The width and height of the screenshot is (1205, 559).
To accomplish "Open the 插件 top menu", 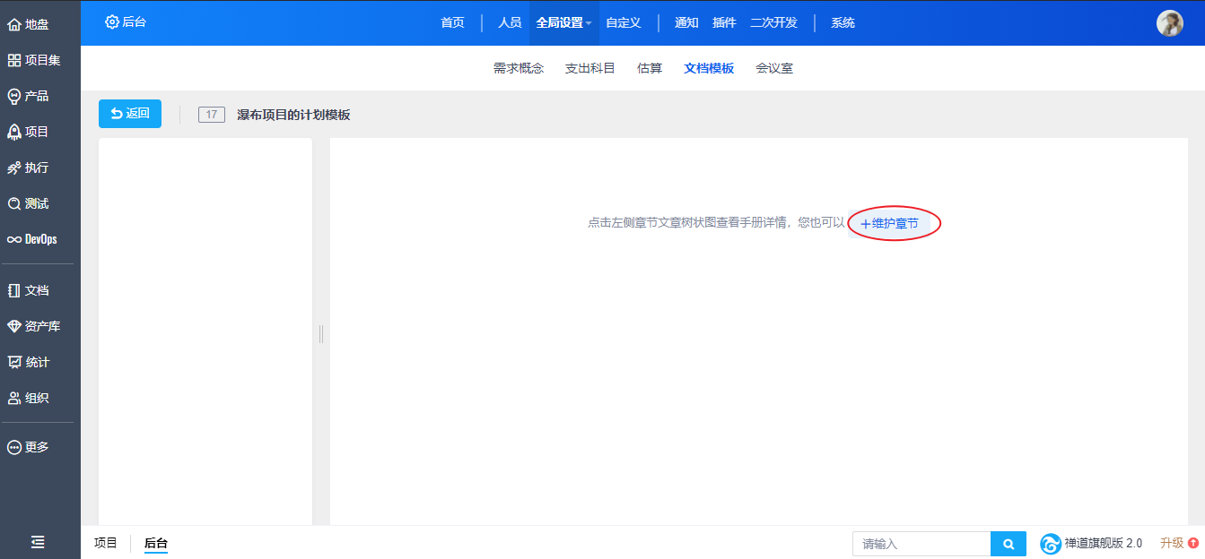I will pyautogui.click(x=724, y=22).
